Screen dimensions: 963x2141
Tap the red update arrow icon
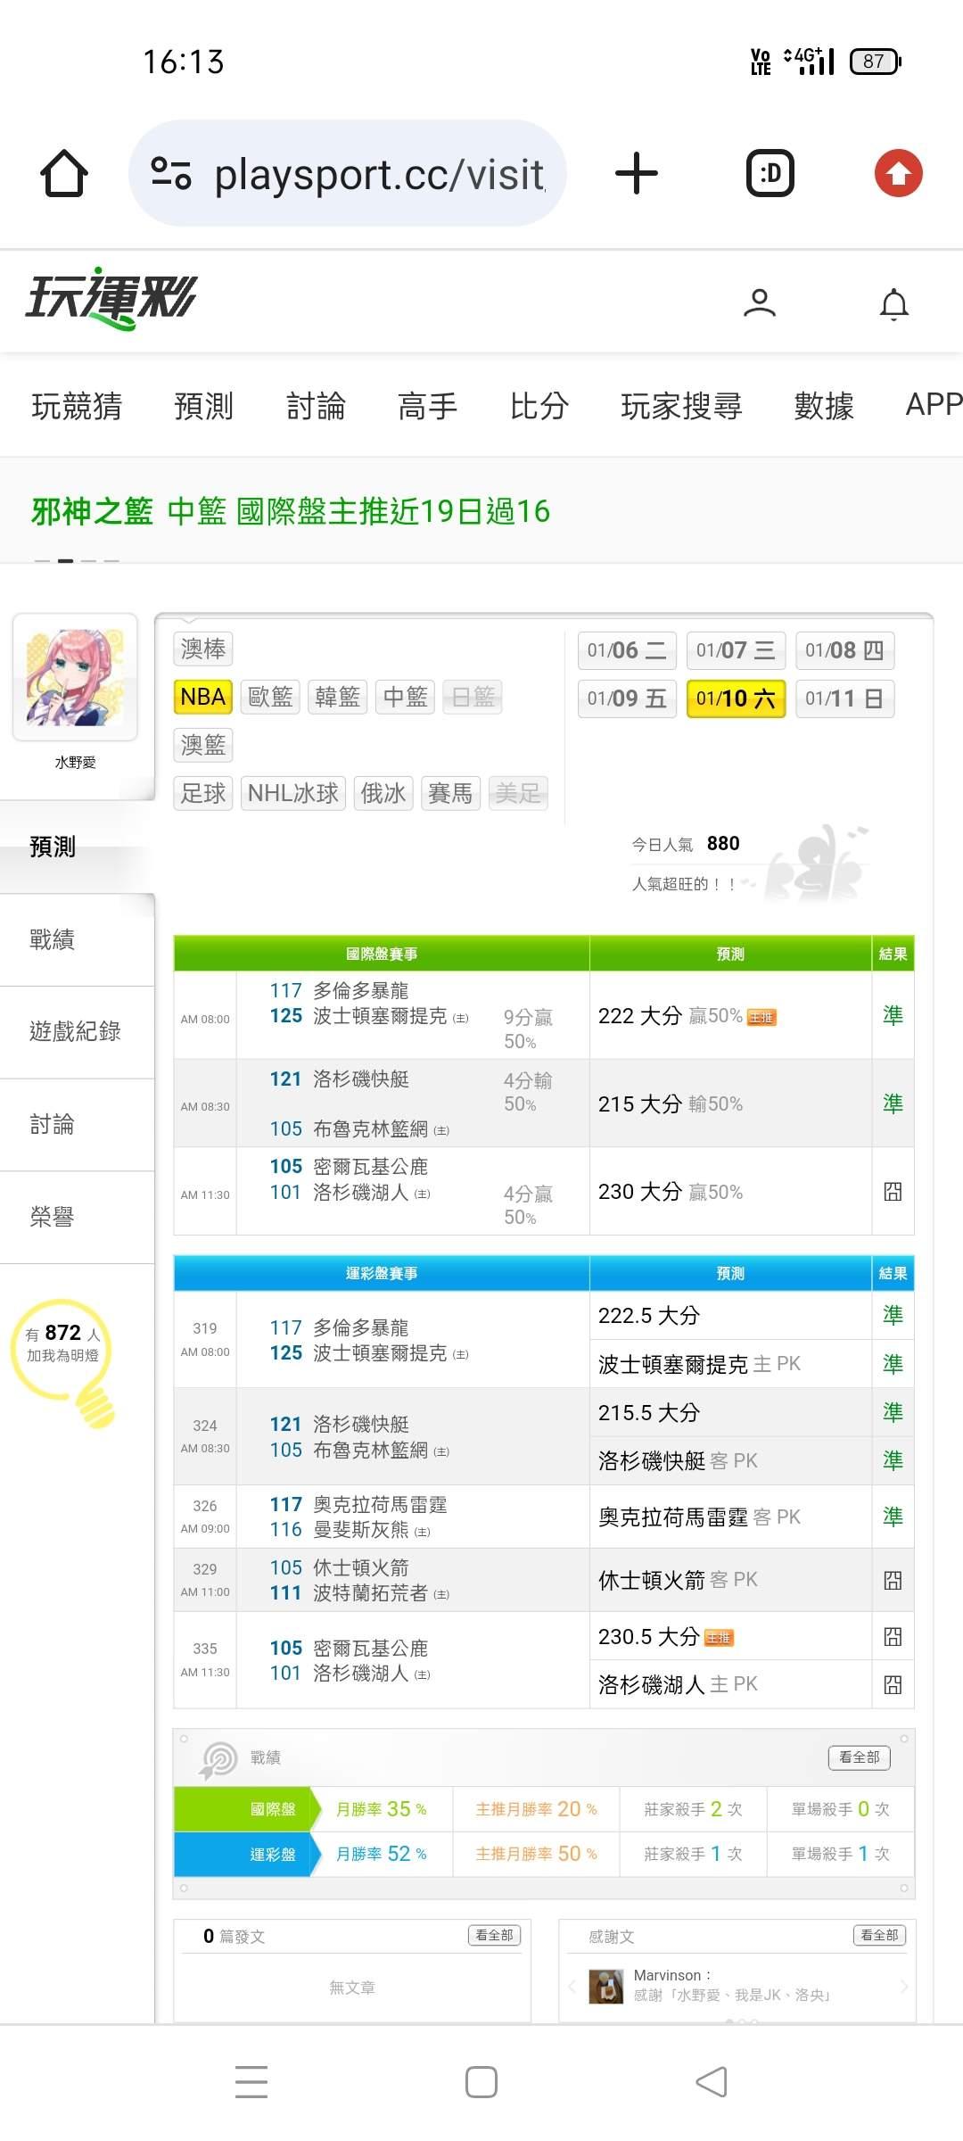[898, 173]
